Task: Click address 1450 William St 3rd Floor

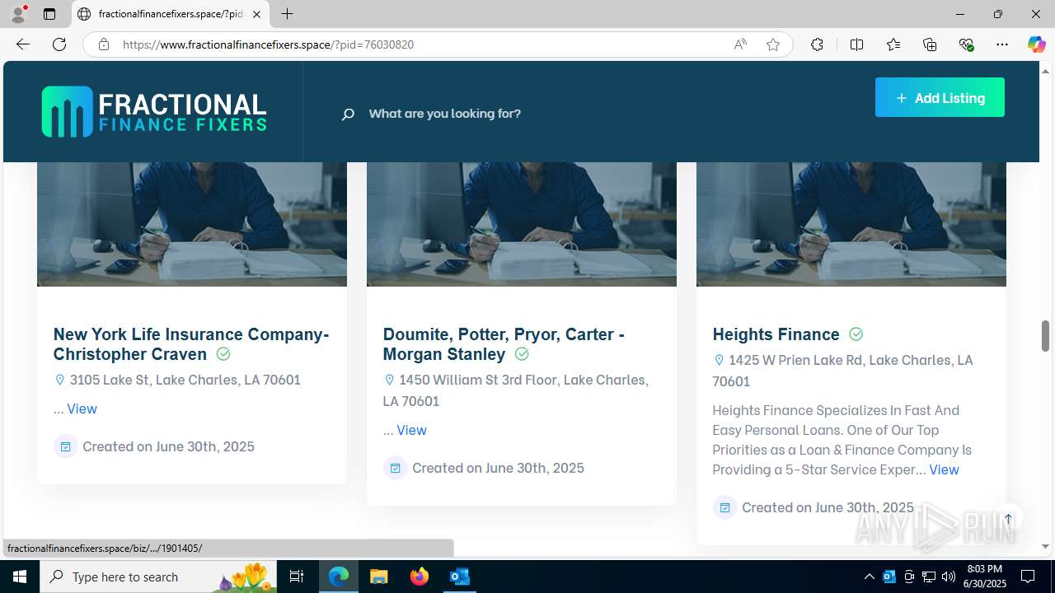Action: (516, 390)
